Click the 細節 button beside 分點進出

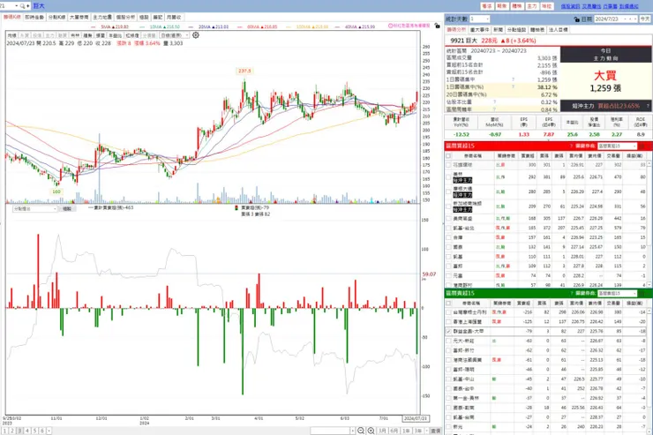point(67,208)
